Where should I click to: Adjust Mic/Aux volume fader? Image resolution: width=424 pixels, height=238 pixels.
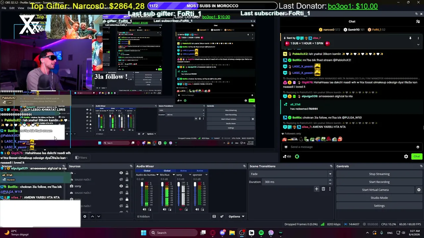(x=162, y=184)
